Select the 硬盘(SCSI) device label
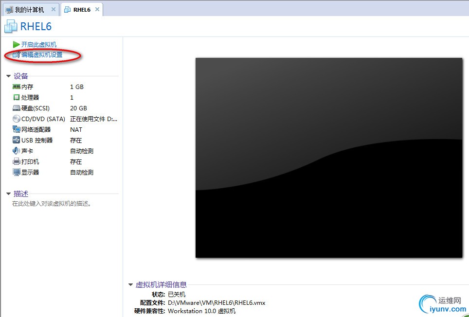This screenshot has height=317, width=469. click(x=36, y=108)
